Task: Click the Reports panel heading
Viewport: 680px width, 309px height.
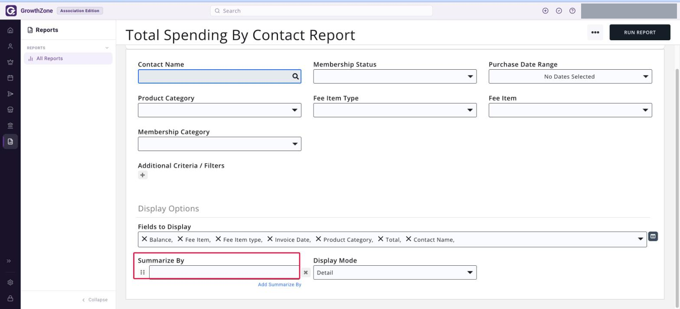Action: click(x=43, y=30)
